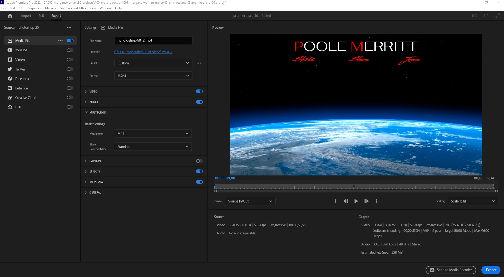Enable the Facebook destination toggle
504x277 pixels.
pos(70,79)
